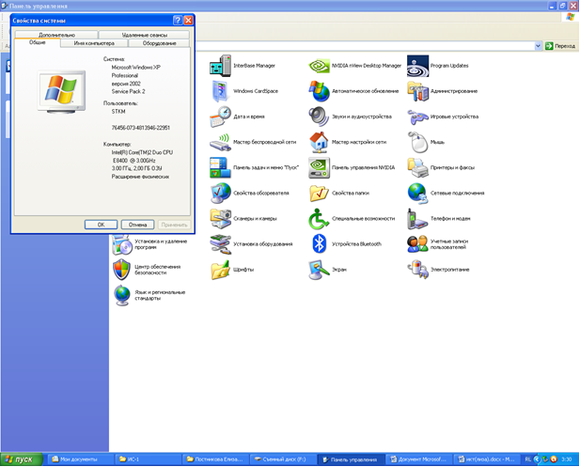The height and width of the screenshot is (467, 580).
Task: Click the Переход go button
Action: pyautogui.click(x=560, y=46)
